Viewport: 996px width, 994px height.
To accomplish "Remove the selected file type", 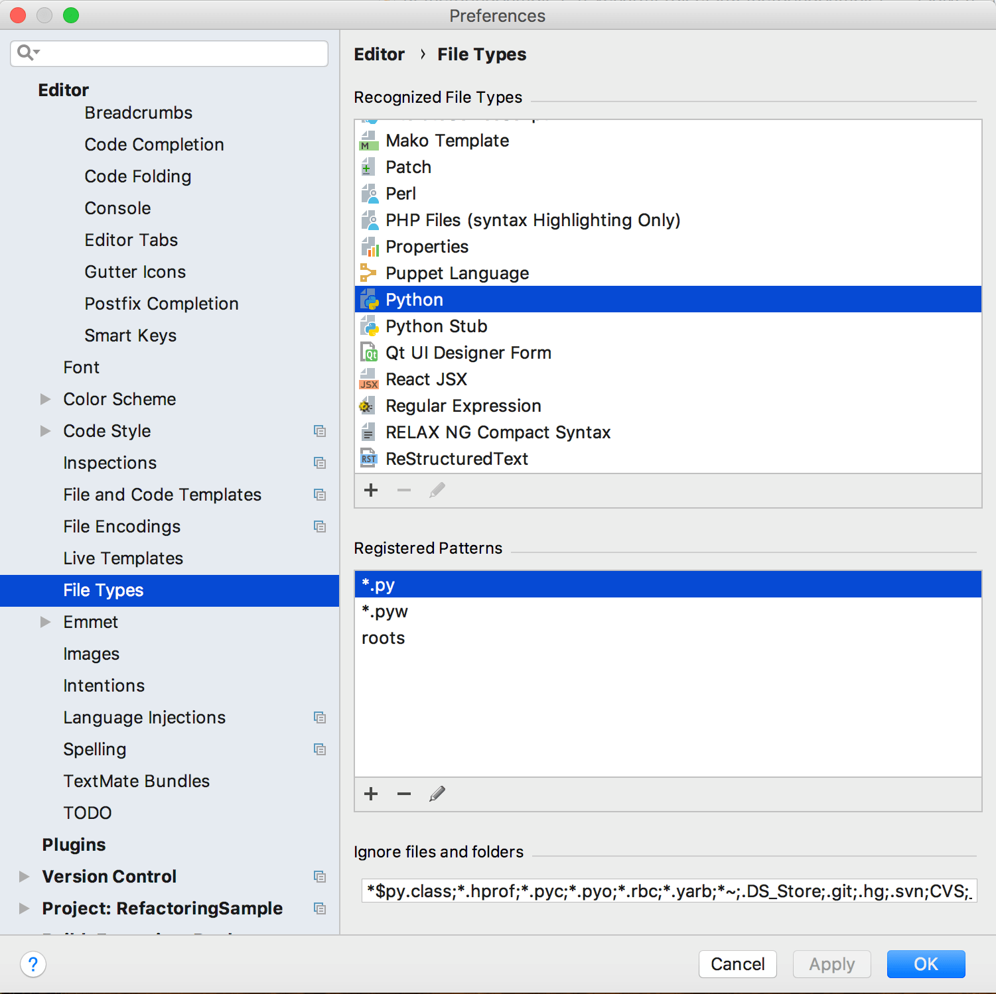I will (403, 490).
